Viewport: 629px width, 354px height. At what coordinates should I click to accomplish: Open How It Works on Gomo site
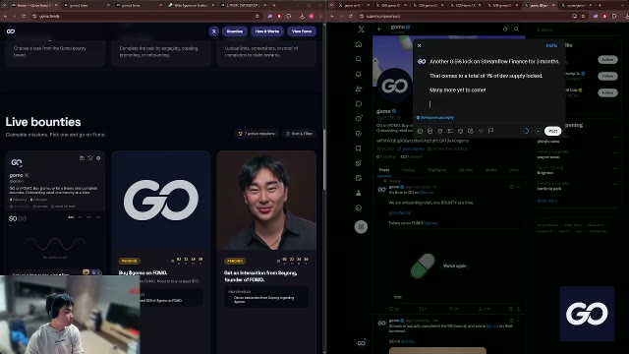(x=267, y=31)
